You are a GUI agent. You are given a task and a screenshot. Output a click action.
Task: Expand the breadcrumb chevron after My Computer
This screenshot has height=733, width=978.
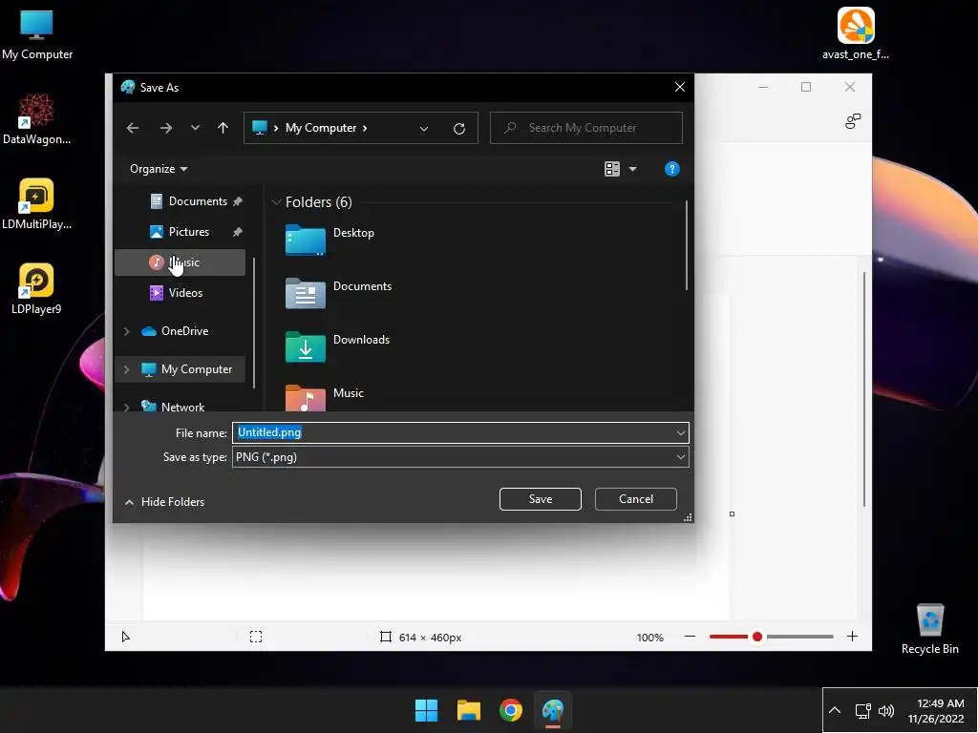[365, 128]
